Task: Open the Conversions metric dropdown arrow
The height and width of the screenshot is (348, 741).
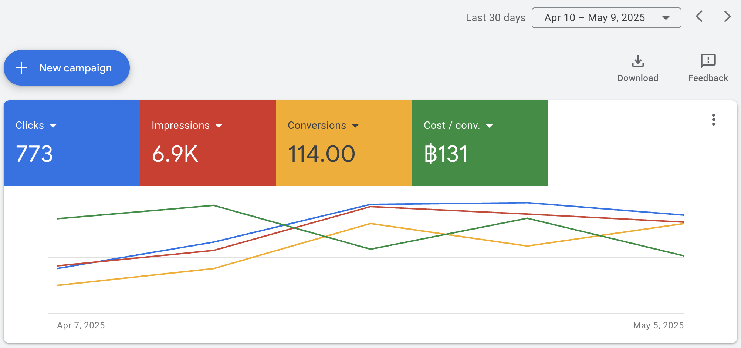Action: pyautogui.click(x=355, y=126)
